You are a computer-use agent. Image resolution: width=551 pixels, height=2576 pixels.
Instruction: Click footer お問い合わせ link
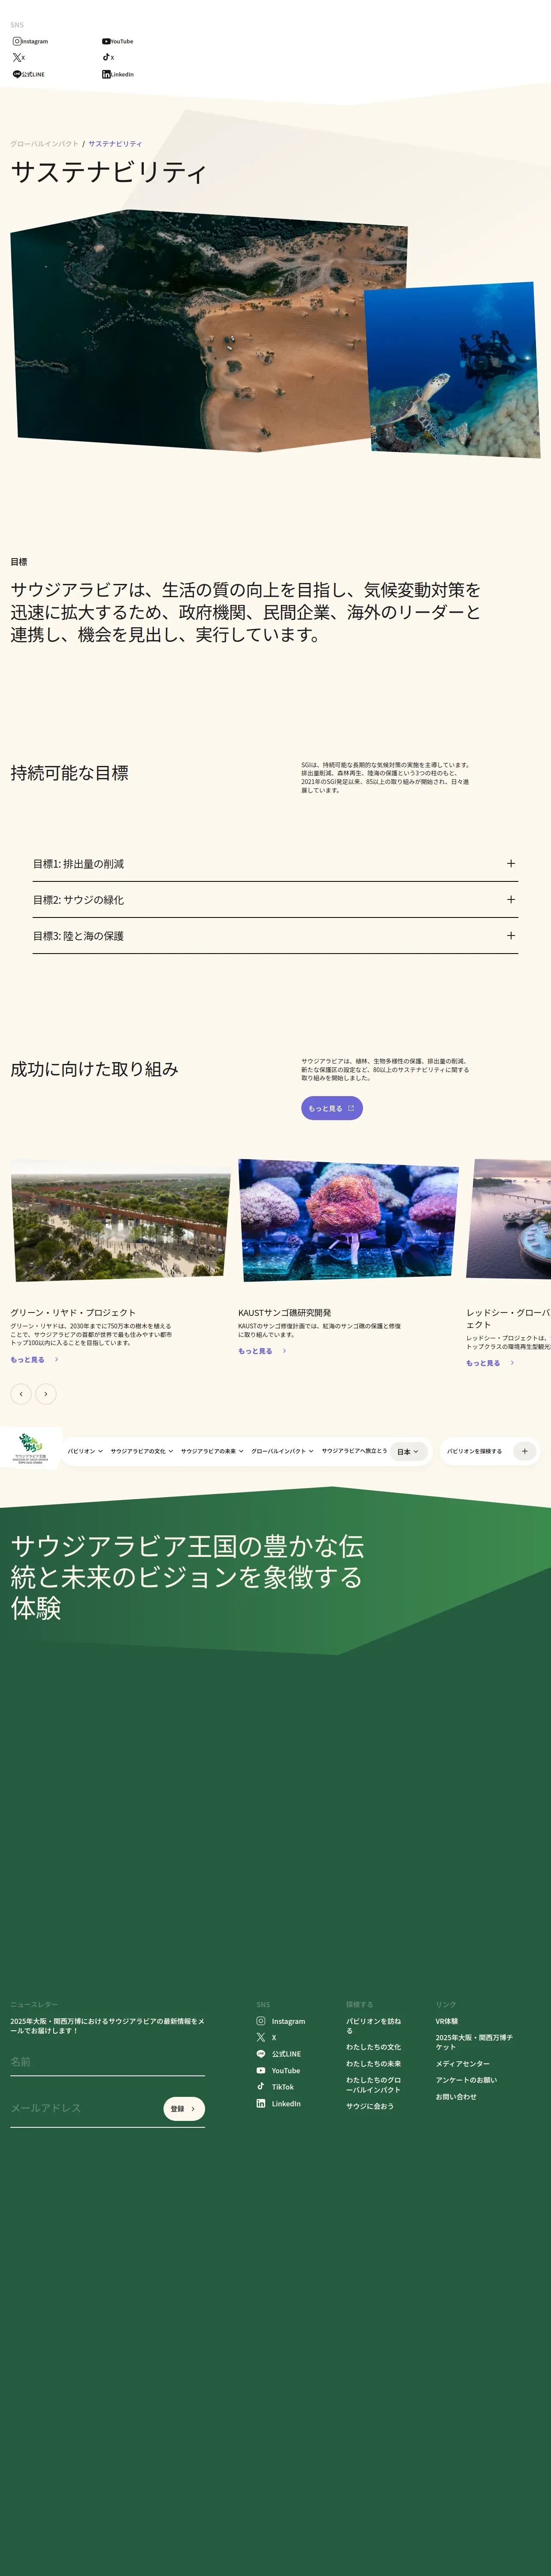point(456,2096)
